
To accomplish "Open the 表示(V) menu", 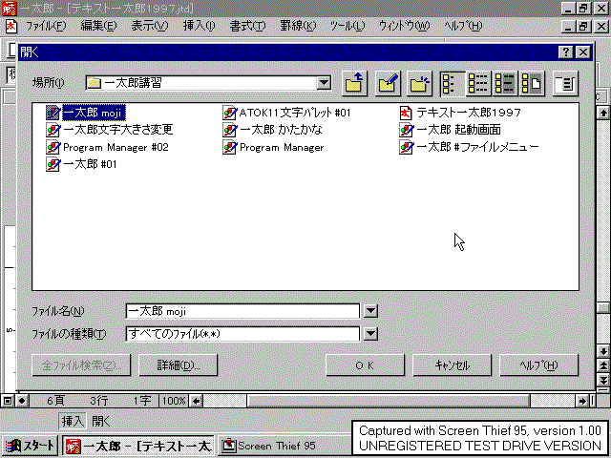I will tap(150, 26).
